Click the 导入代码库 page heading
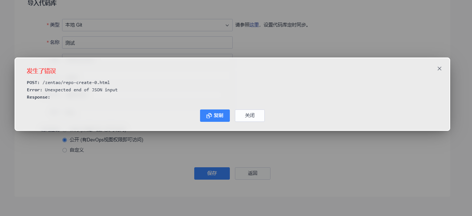 click(42, 3)
